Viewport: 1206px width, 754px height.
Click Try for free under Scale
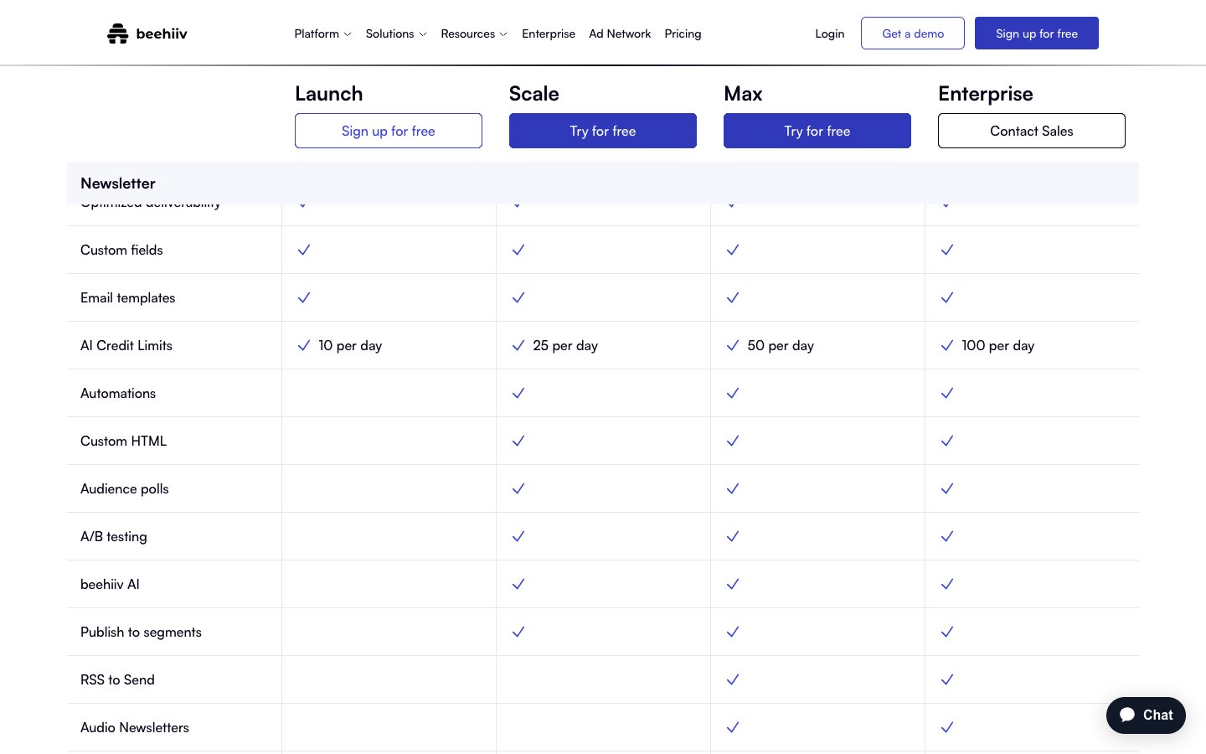click(x=602, y=131)
